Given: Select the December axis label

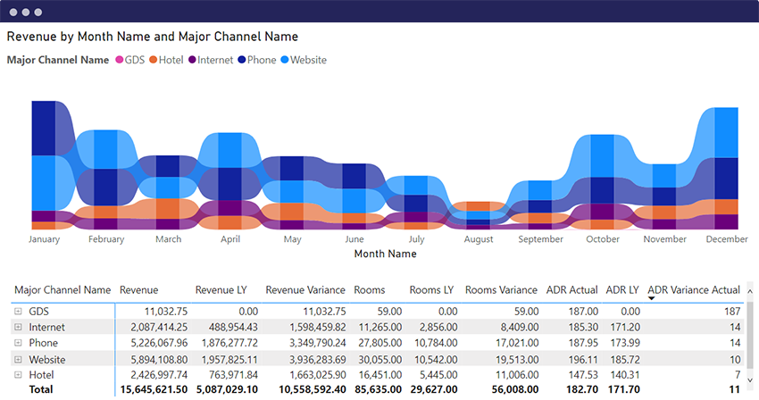Looking at the screenshot, I should pos(727,239).
